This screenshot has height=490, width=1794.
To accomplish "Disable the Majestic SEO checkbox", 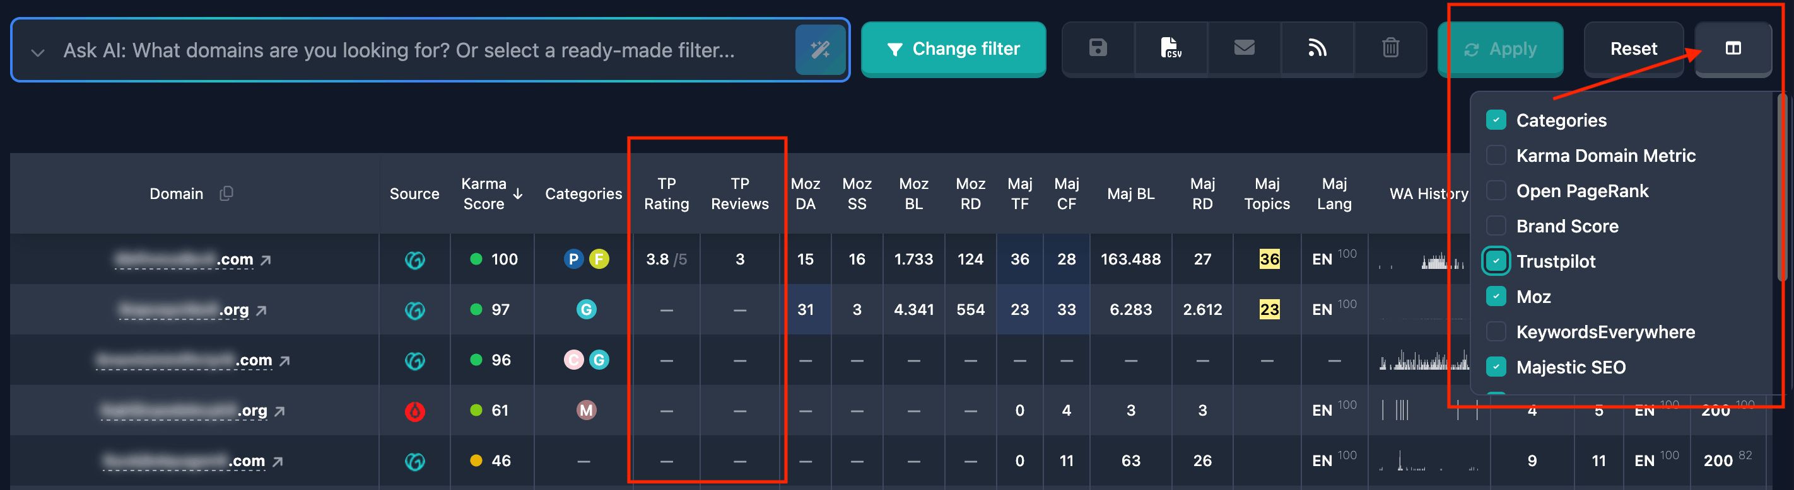I will coord(1496,367).
